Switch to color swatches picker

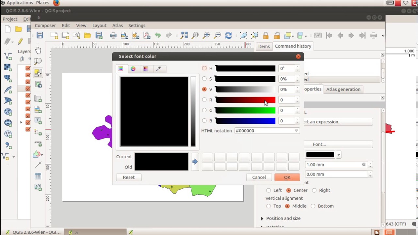tap(146, 69)
